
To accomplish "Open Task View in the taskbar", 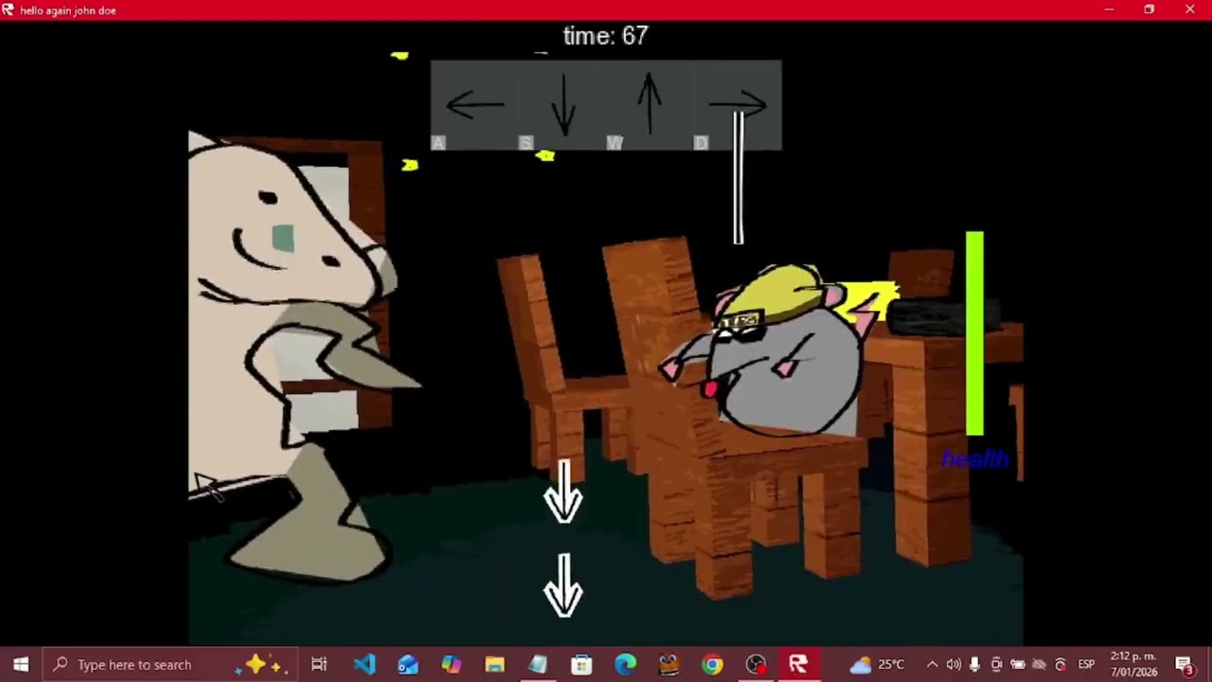I will pos(319,664).
